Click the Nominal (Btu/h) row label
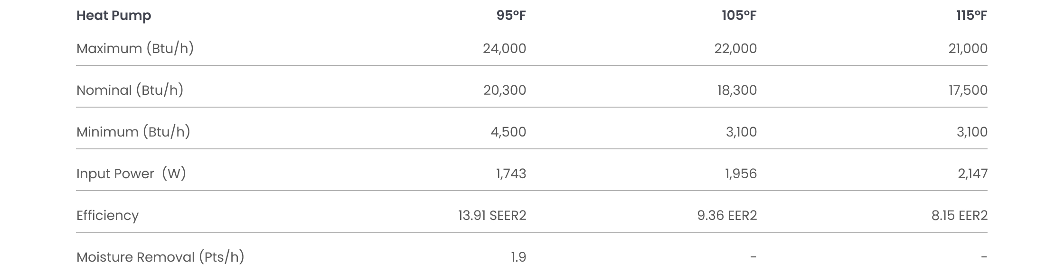Screen dimensions: 1064x274 click(x=130, y=90)
